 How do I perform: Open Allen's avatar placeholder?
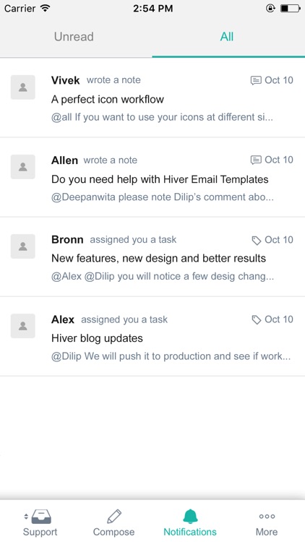point(23,167)
